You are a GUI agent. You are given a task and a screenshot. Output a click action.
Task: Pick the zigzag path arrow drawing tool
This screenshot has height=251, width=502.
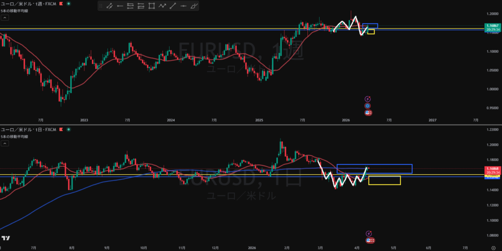pos(162,6)
